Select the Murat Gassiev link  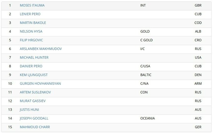33,101
